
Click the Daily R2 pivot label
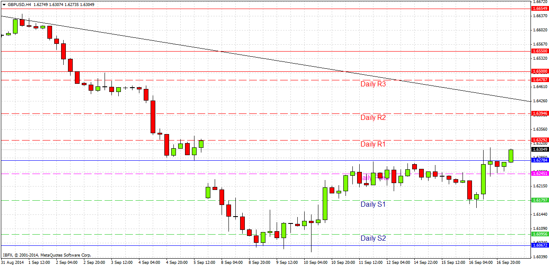click(x=373, y=118)
